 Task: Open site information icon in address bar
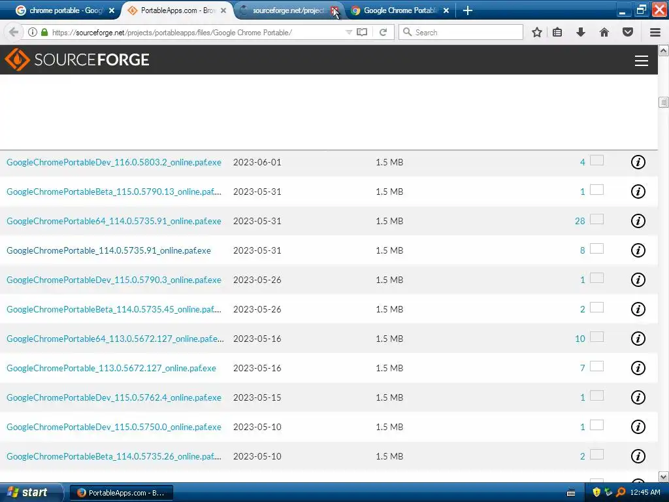pos(33,32)
